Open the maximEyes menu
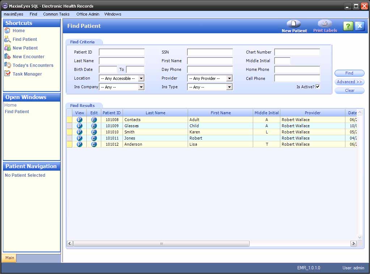370x274 pixels. click(13, 14)
